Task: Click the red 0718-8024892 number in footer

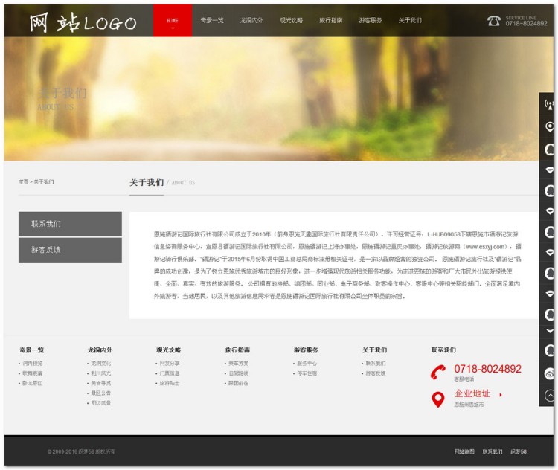Action: click(x=487, y=369)
